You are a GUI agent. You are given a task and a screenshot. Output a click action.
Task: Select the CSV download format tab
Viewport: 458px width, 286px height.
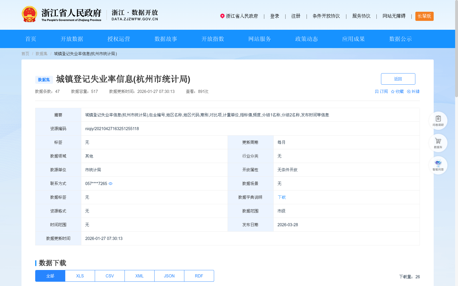(x=110, y=276)
